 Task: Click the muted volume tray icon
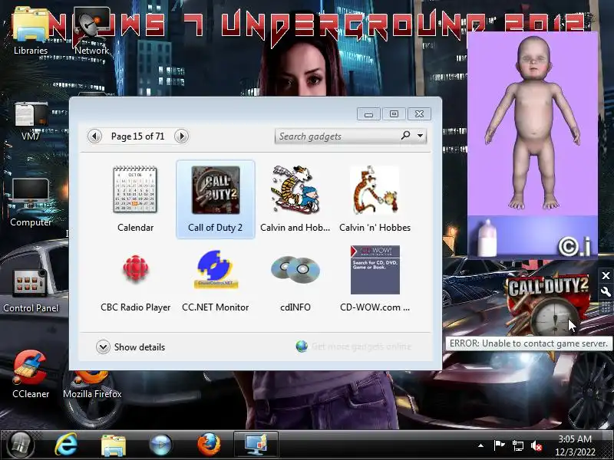536,445
